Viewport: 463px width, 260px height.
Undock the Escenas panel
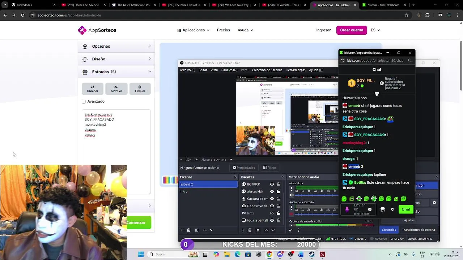pos(235,177)
